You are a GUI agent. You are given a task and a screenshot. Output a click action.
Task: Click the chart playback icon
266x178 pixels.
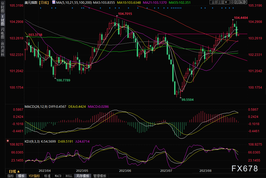[241, 2]
